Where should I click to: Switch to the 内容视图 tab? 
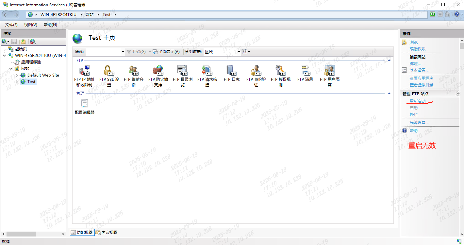click(107, 233)
